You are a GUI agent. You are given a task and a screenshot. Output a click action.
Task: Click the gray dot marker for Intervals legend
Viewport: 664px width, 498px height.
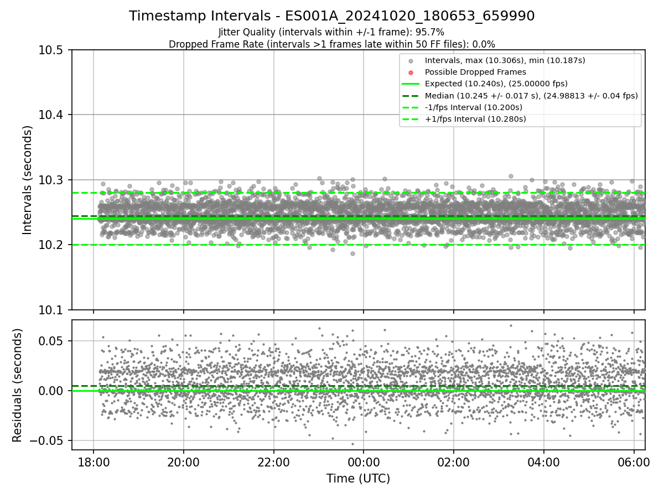tap(410, 61)
